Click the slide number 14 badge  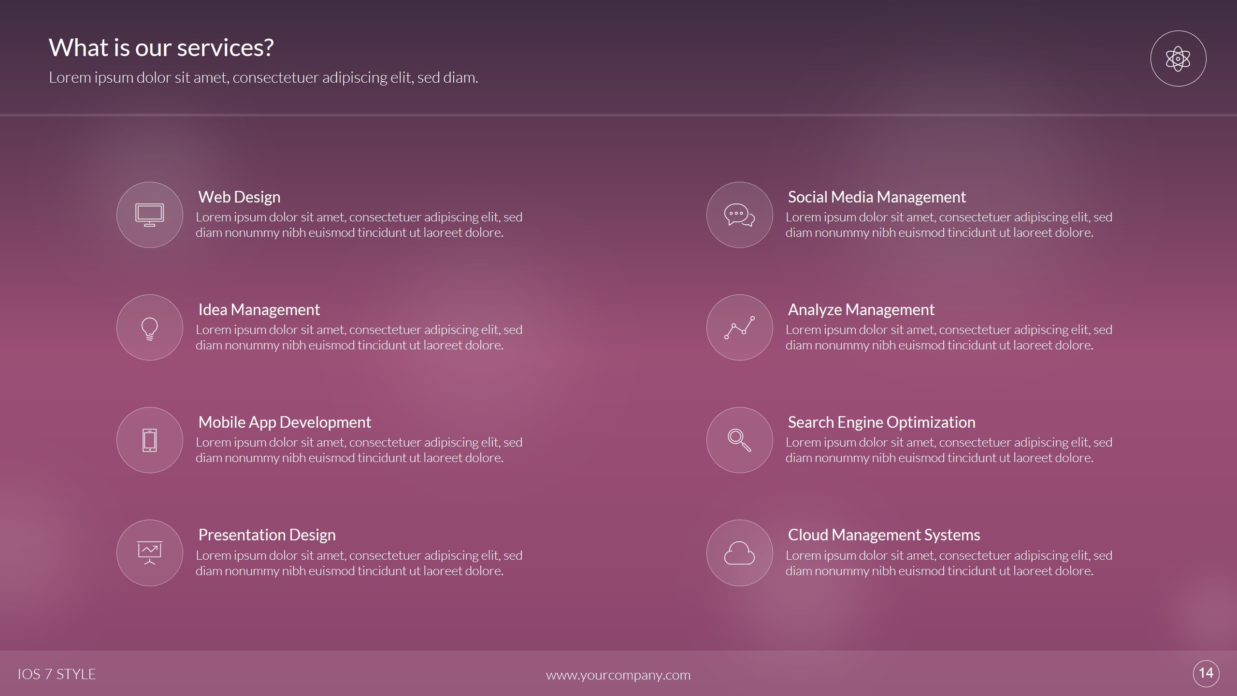pos(1206,673)
